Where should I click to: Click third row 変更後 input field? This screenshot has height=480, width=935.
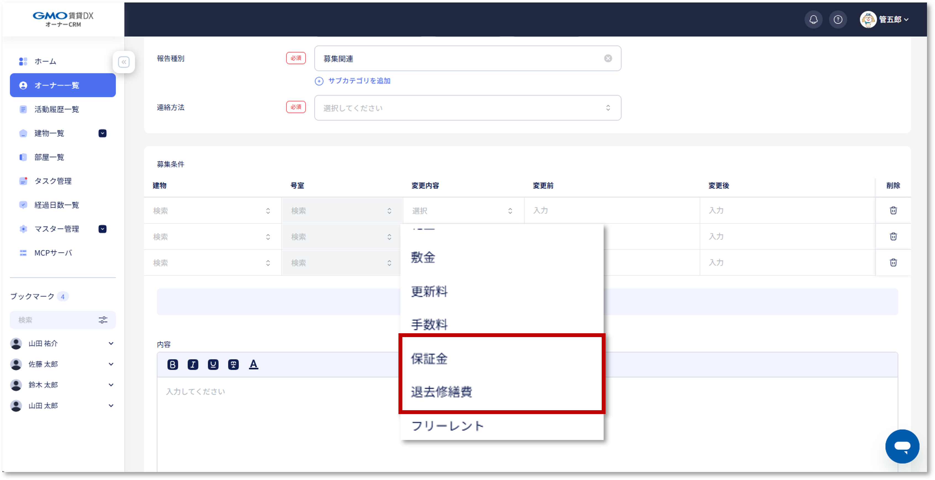788,262
